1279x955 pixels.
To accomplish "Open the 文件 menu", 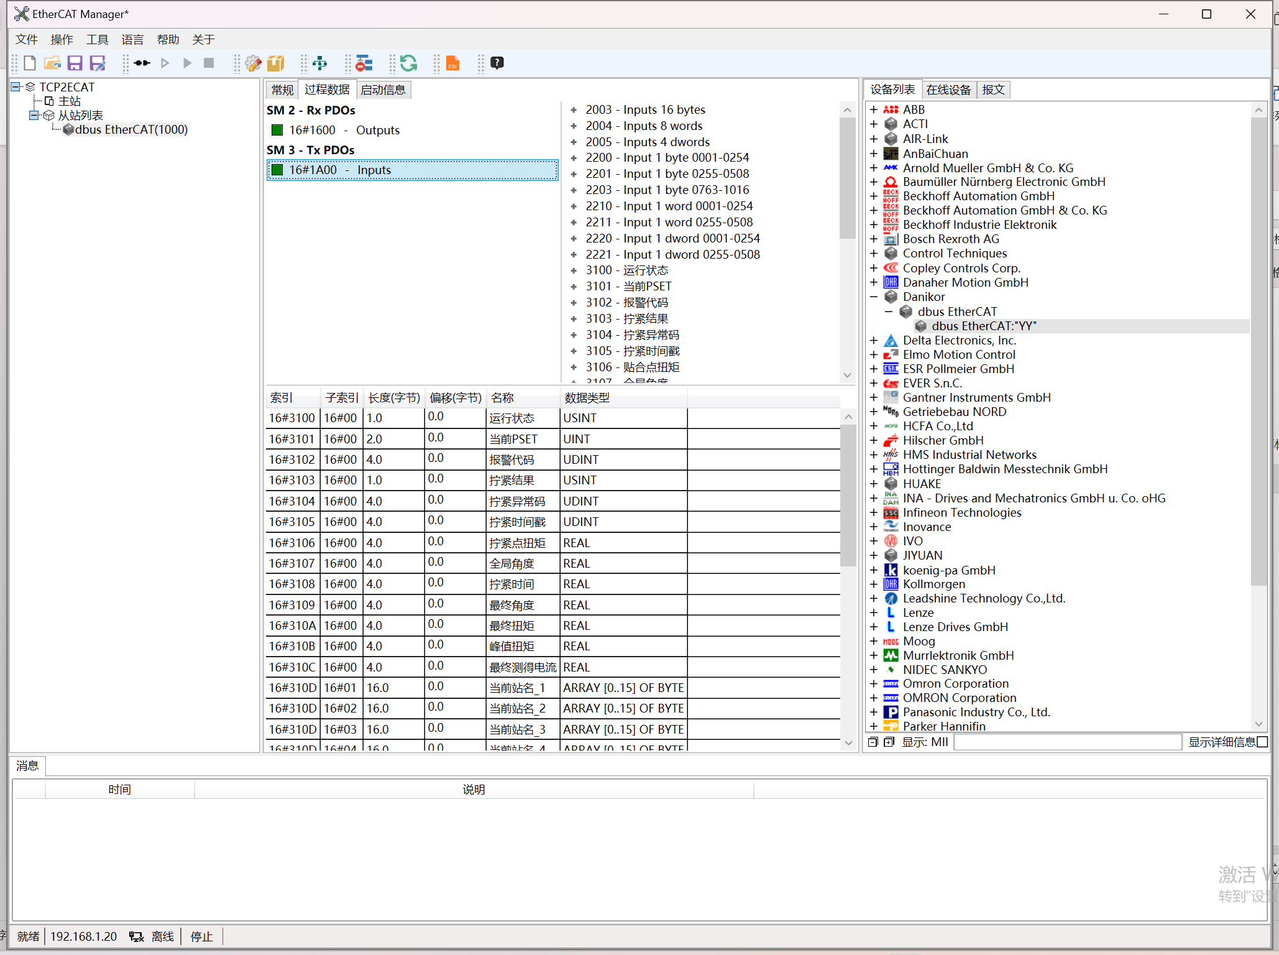I will point(27,40).
